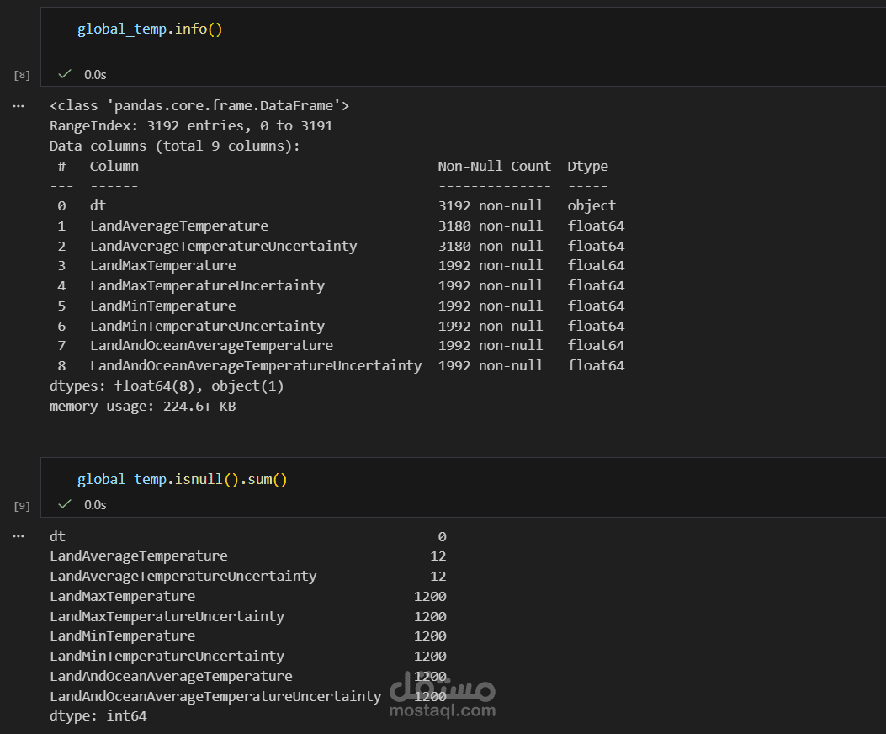The width and height of the screenshot is (886, 734).
Task: Click the 'dtype: int64' output line
Action: [x=98, y=716]
